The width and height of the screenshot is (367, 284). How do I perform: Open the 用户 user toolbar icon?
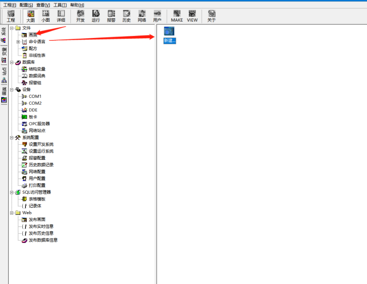click(x=157, y=16)
